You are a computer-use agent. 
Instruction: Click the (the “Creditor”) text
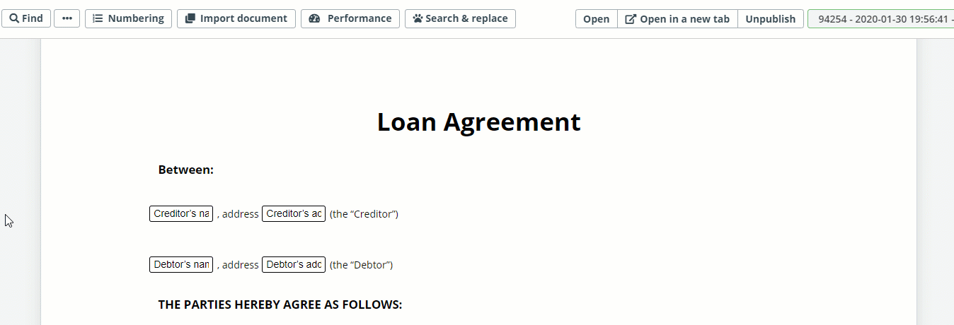click(364, 214)
